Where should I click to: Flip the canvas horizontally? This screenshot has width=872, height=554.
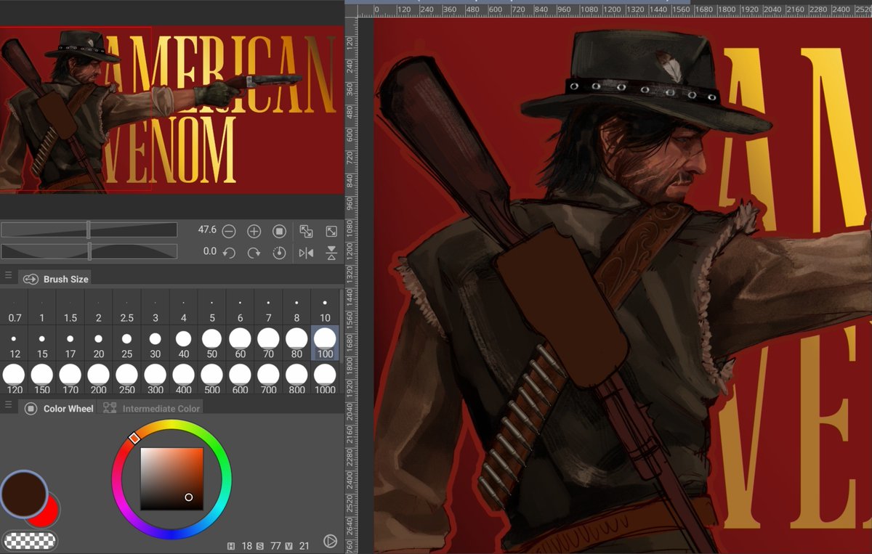click(306, 253)
